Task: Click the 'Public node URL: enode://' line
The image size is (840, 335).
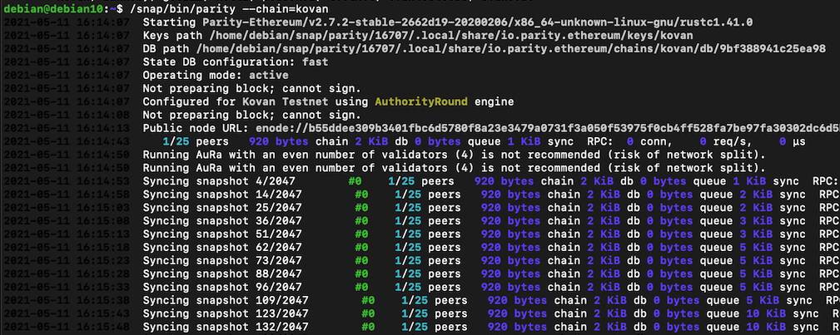Action: pyautogui.click(x=490, y=129)
